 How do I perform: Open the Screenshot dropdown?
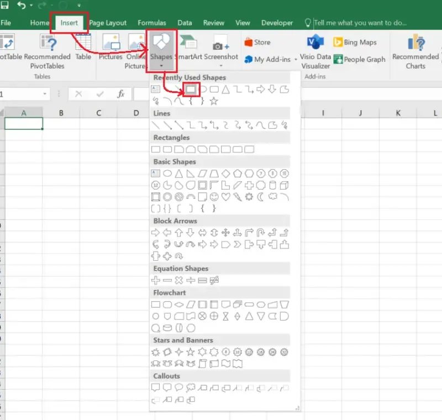point(221,51)
